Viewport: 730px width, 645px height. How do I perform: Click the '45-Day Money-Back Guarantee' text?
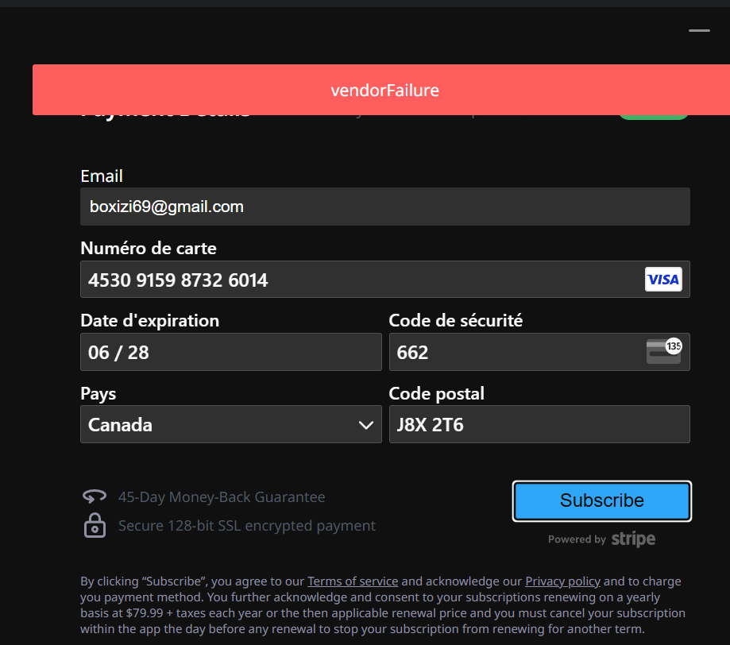coord(222,497)
